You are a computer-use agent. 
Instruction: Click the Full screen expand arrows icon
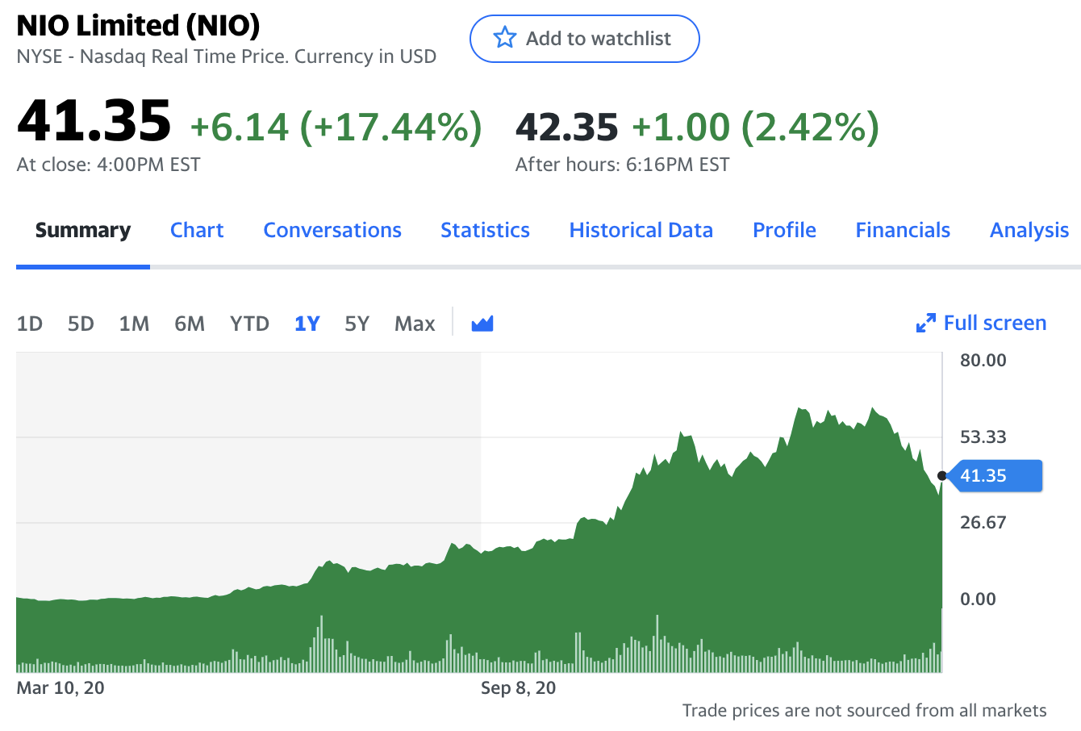pos(926,324)
